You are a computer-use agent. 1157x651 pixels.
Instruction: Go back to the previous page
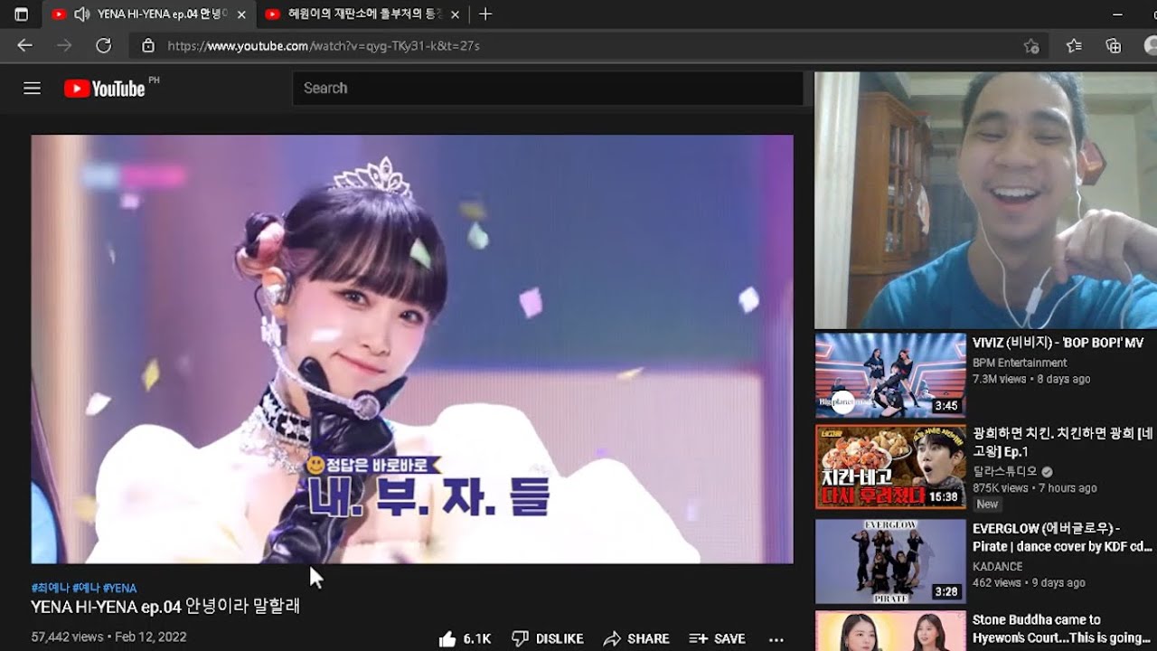(x=24, y=45)
